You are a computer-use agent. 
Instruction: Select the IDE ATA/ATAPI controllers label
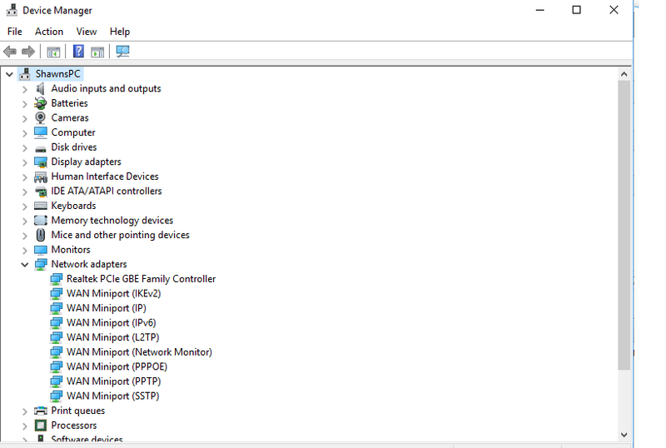tap(107, 191)
